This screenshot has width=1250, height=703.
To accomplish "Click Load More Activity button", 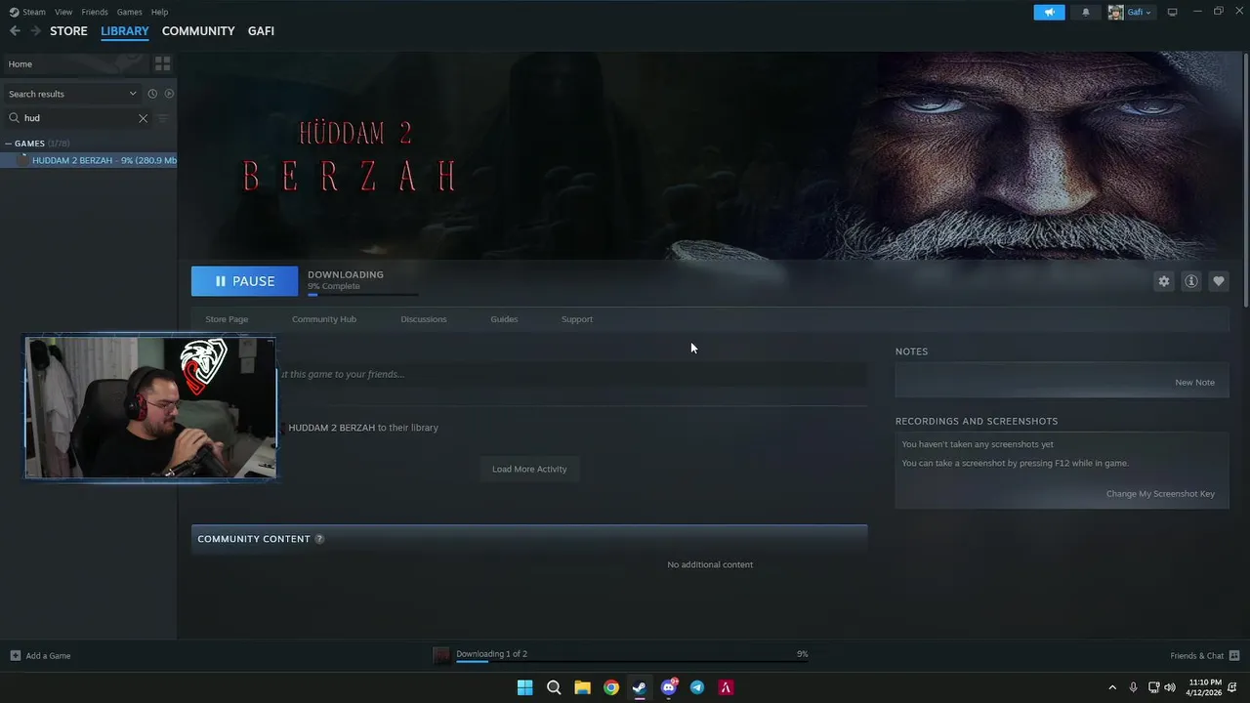I will 529,469.
